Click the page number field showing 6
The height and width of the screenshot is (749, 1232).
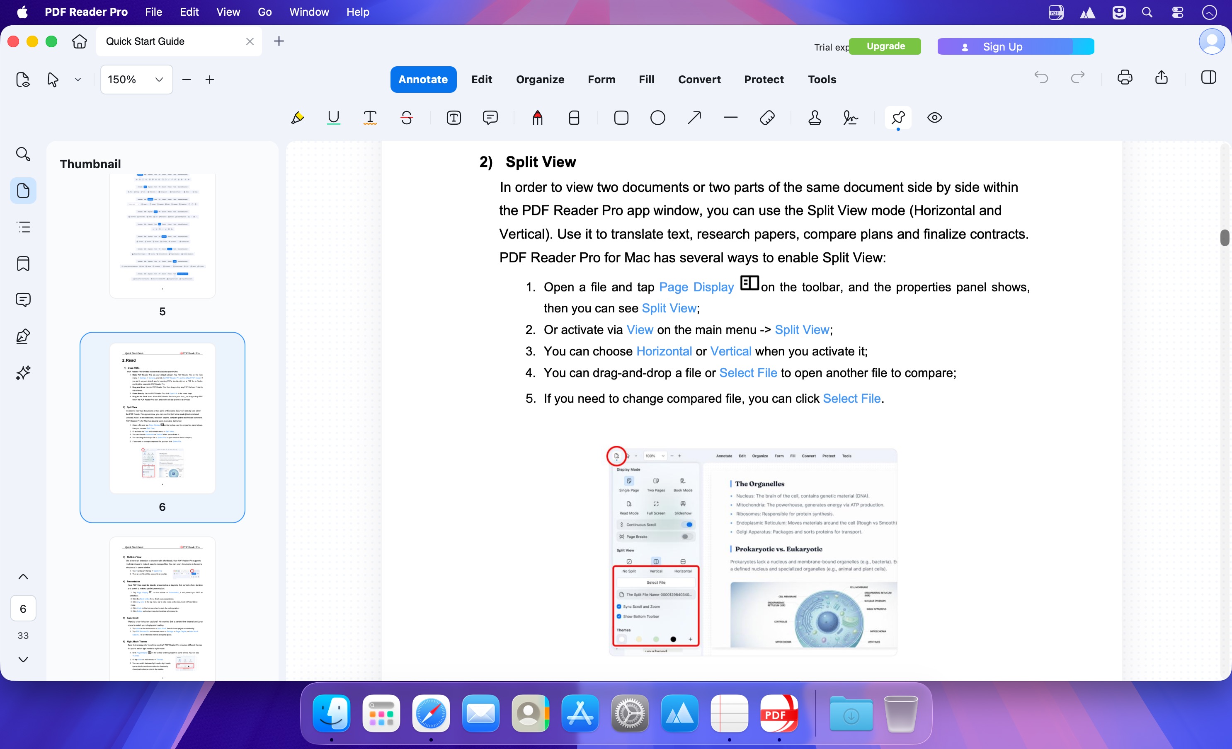point(23,608)
